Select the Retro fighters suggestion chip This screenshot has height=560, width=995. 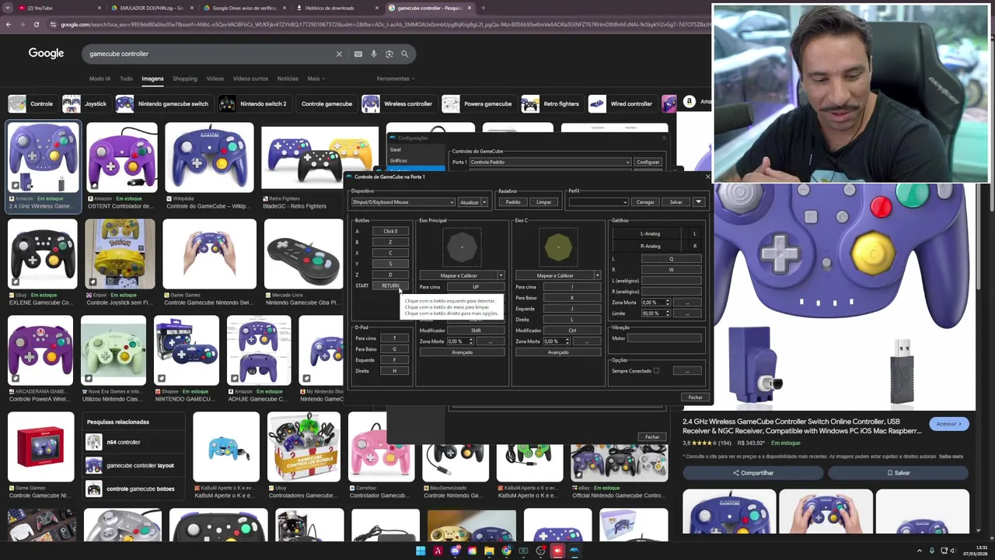coord(552,103)
